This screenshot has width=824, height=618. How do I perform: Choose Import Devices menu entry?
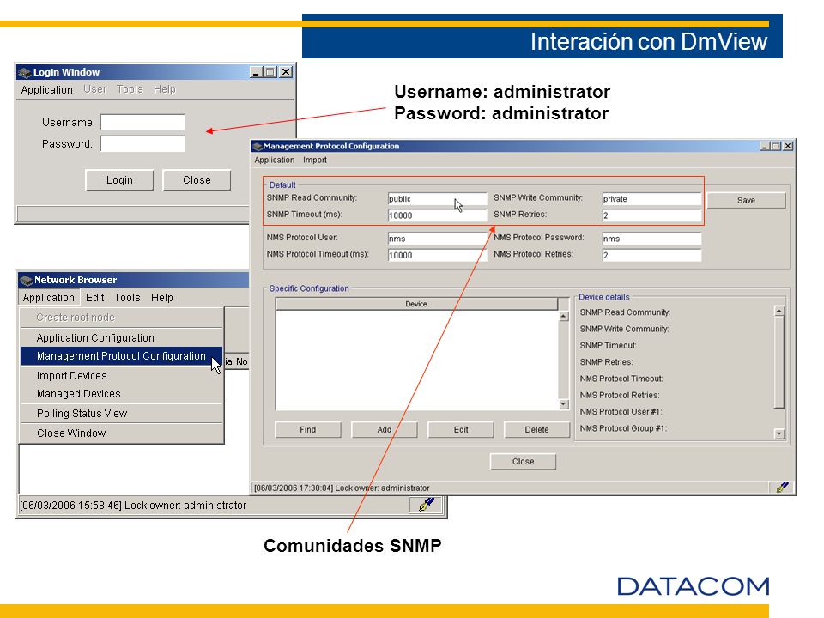(x=121, y=376)
